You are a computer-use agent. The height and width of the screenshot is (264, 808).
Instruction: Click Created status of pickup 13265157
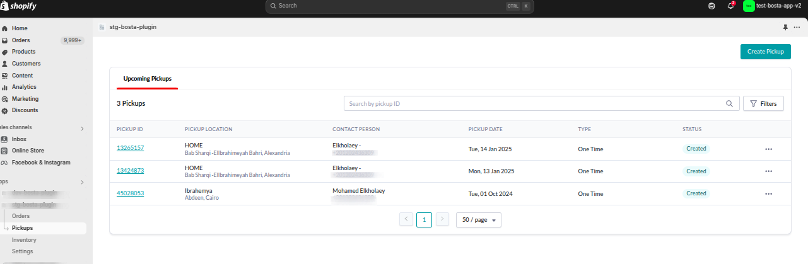pyautogui.click(x=696, y=149)
